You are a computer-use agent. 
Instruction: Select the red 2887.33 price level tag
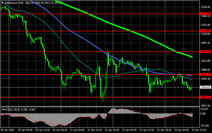click(x=205, y=97)
